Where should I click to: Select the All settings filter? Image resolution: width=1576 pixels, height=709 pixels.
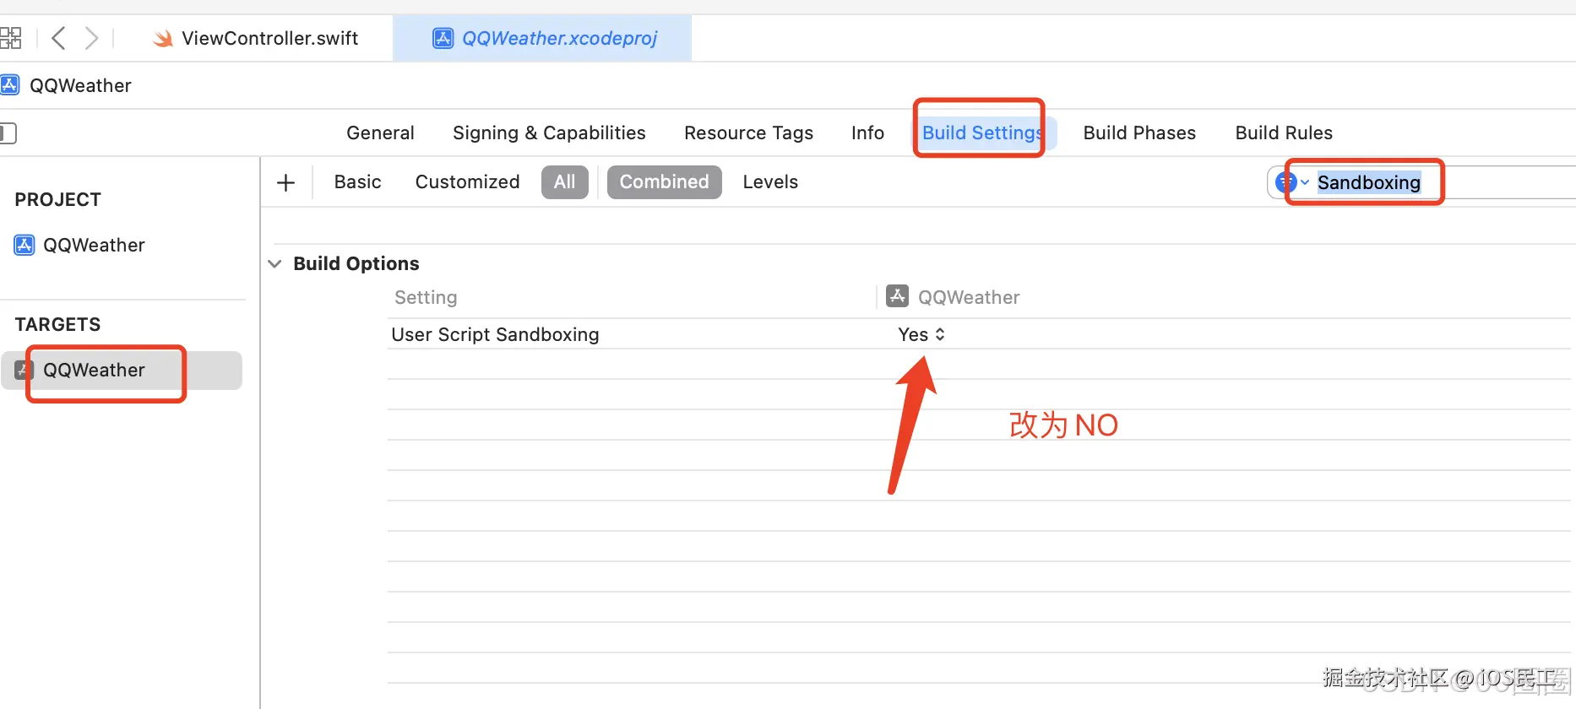coord(564,182)
